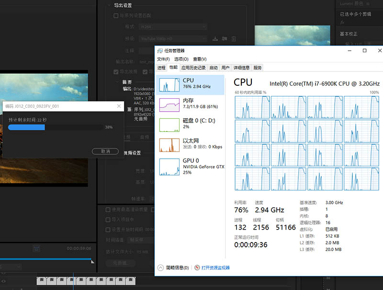Click the base speed value 3.00 GHz
This screenshot has height=290, width=383.
[x=334, y=203]
